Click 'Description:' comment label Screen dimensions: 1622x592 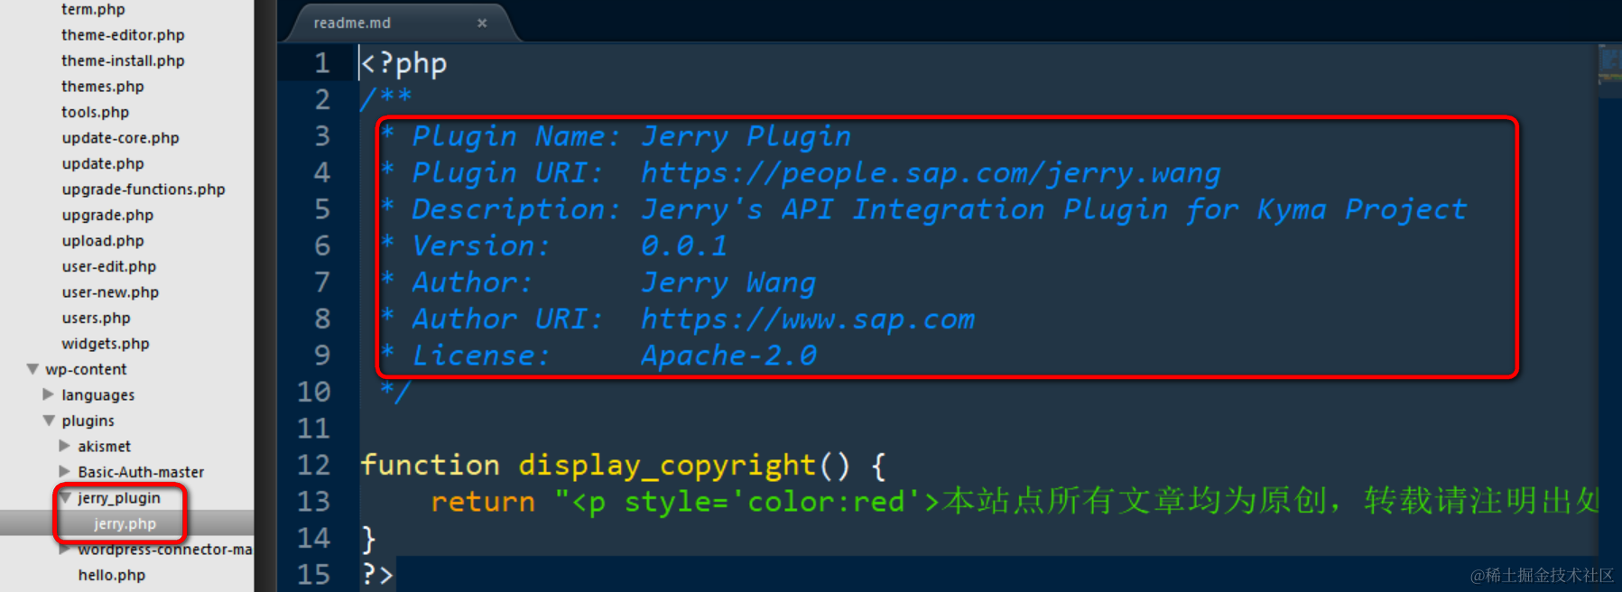click(515, 209)
